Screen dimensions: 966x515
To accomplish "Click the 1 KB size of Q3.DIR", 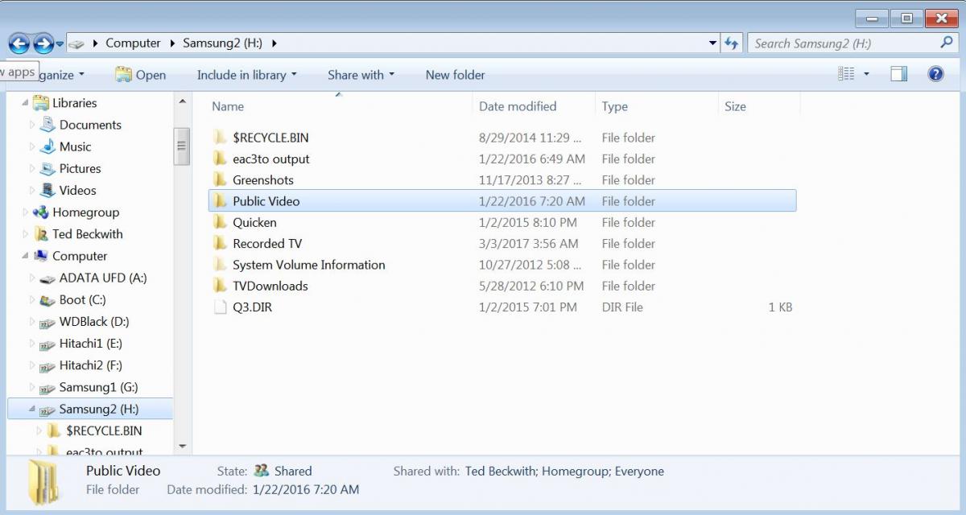I will pos(779,307).
